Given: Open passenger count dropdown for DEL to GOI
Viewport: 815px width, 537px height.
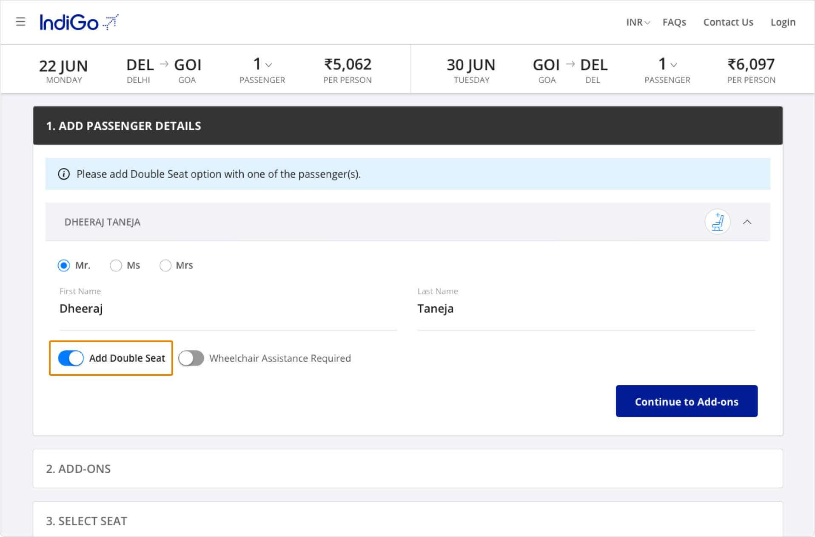Looking at the screenshot, I should (262, 65).
